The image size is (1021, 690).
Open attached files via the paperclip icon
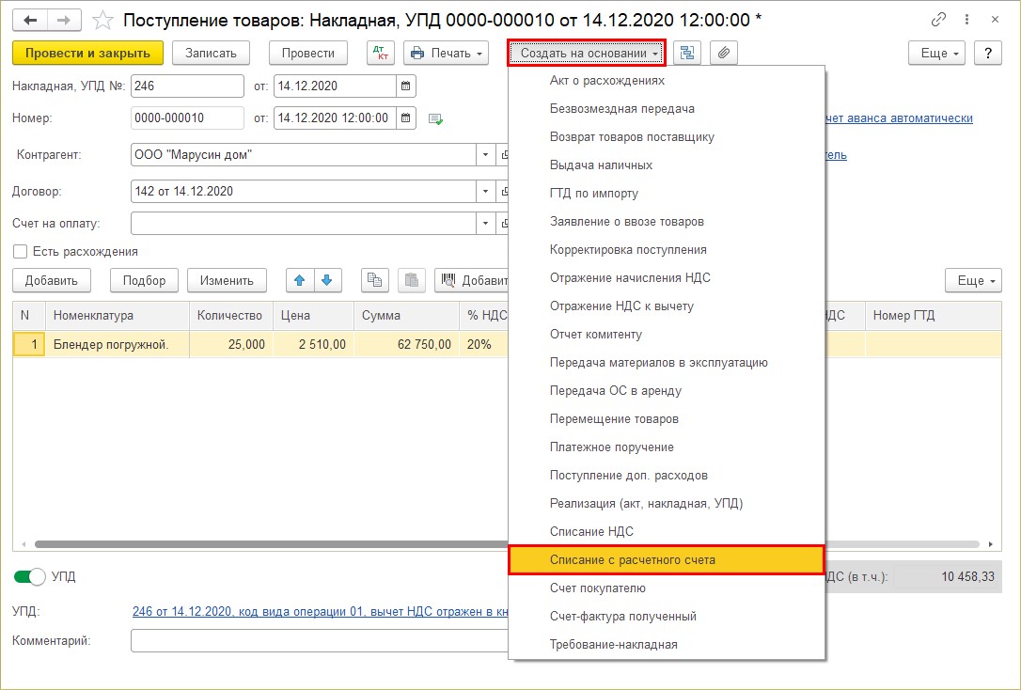coord(723,53)
